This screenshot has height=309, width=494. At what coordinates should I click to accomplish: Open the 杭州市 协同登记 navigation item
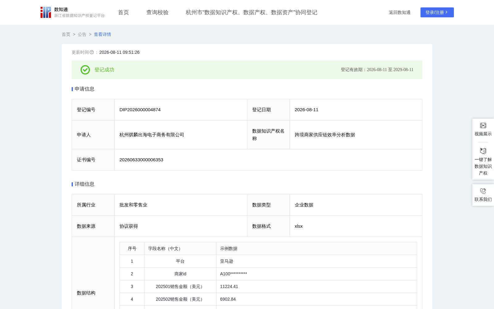pyautogui.click(x=252, y=12)
